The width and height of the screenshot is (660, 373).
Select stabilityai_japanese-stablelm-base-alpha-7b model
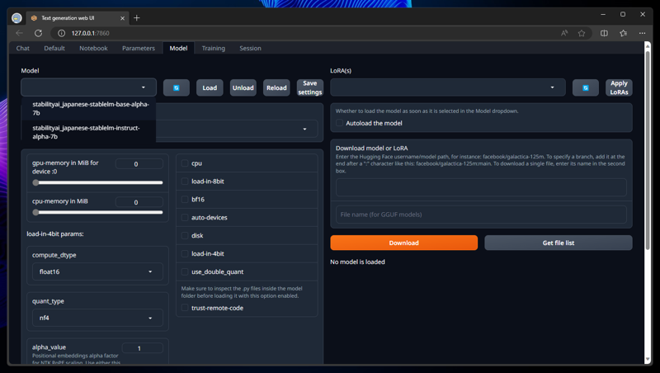pos(89,108)
